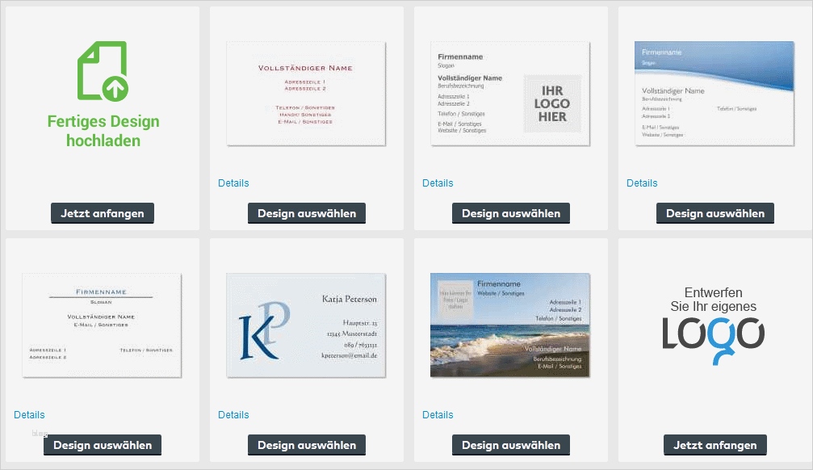Click the beach photo card thumbnail
Viewport: 813px width, 470px height.
coord(510,324)
